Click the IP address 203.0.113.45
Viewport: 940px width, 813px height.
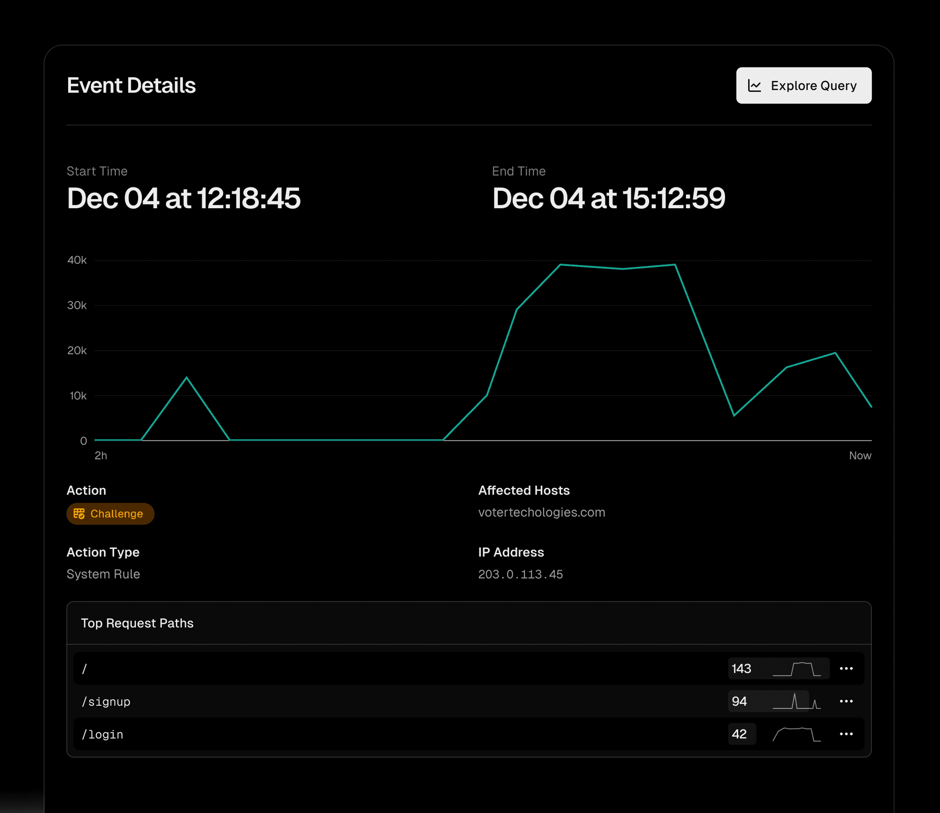520,574
